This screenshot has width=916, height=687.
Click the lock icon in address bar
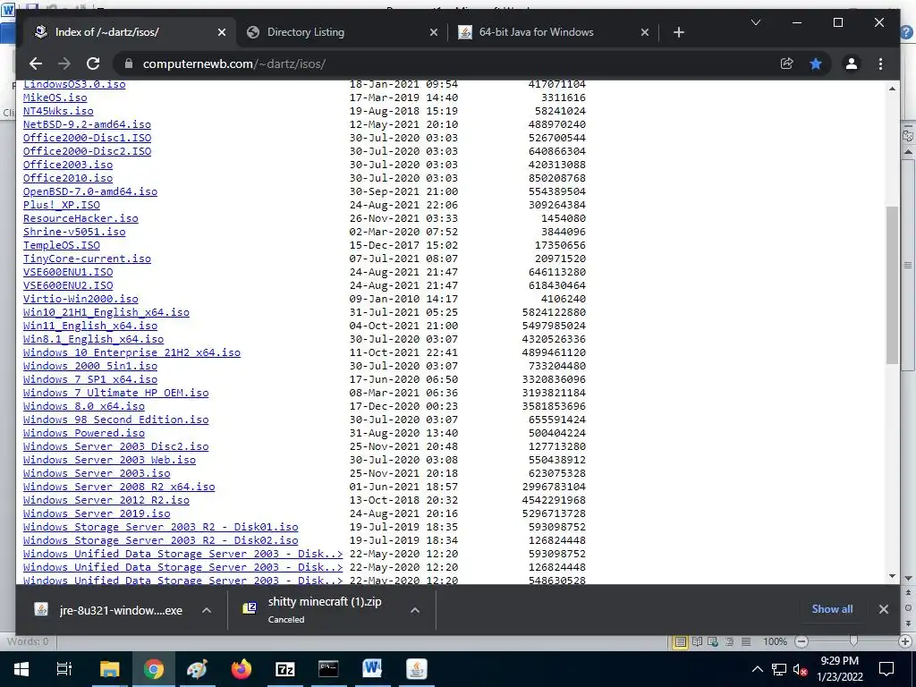(x=129, y=64)
